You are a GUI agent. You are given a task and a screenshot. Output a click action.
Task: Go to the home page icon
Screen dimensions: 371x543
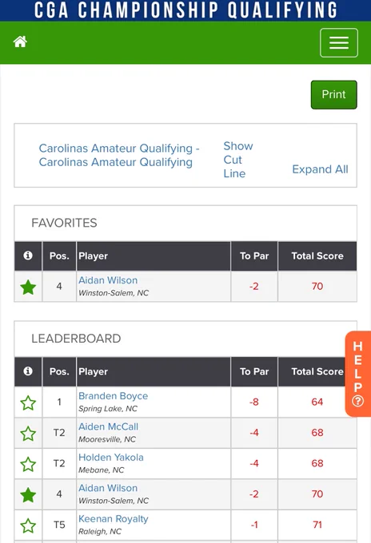20,42
